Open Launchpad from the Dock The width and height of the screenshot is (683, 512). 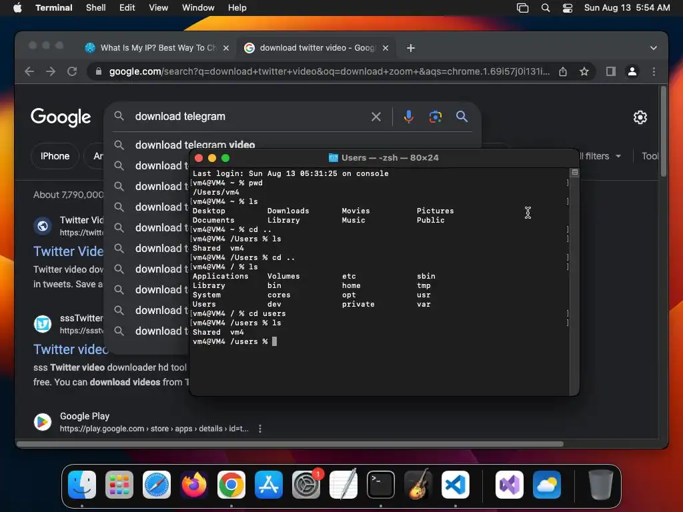(x=119, y=485)
